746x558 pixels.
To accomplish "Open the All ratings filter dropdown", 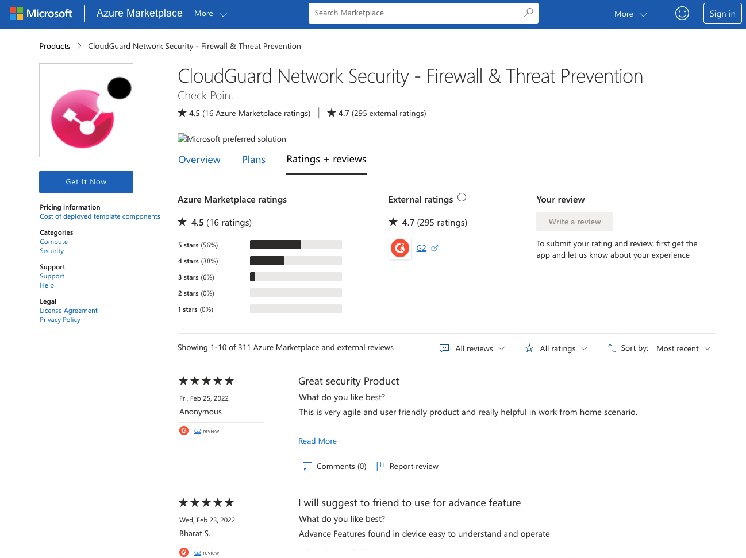I will coord(556,348).
